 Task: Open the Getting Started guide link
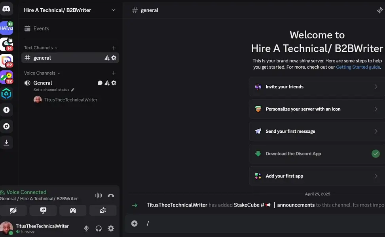click(x=358, y=67)
